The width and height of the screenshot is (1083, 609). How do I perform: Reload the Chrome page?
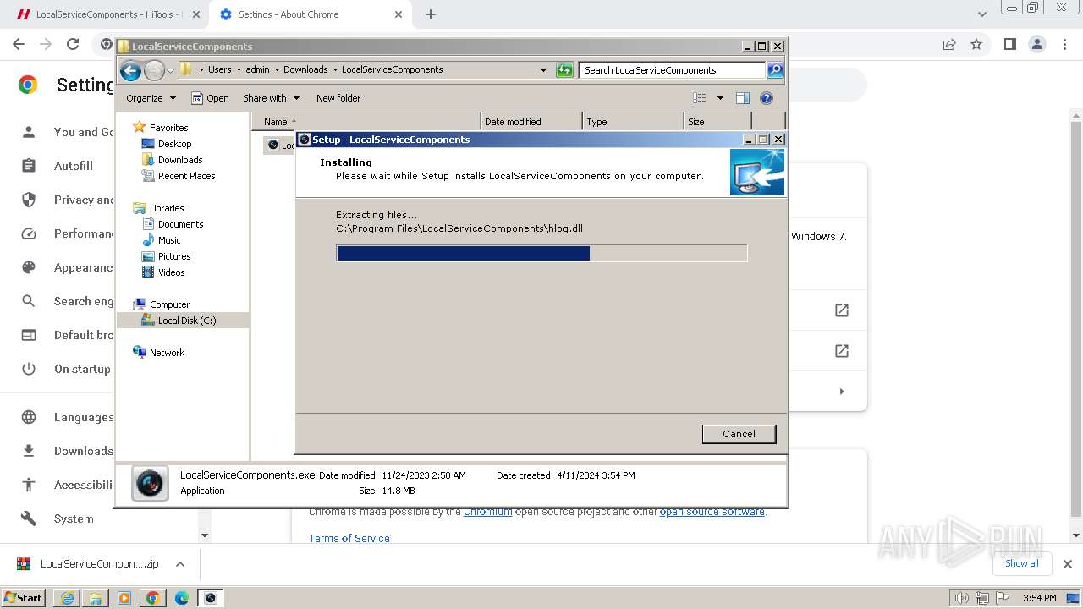tap(73, 44)
